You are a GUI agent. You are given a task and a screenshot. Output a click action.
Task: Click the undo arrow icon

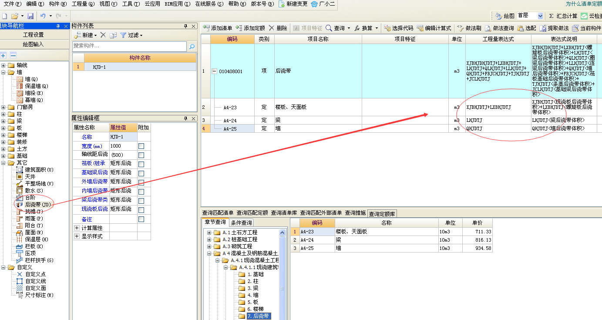43,16
